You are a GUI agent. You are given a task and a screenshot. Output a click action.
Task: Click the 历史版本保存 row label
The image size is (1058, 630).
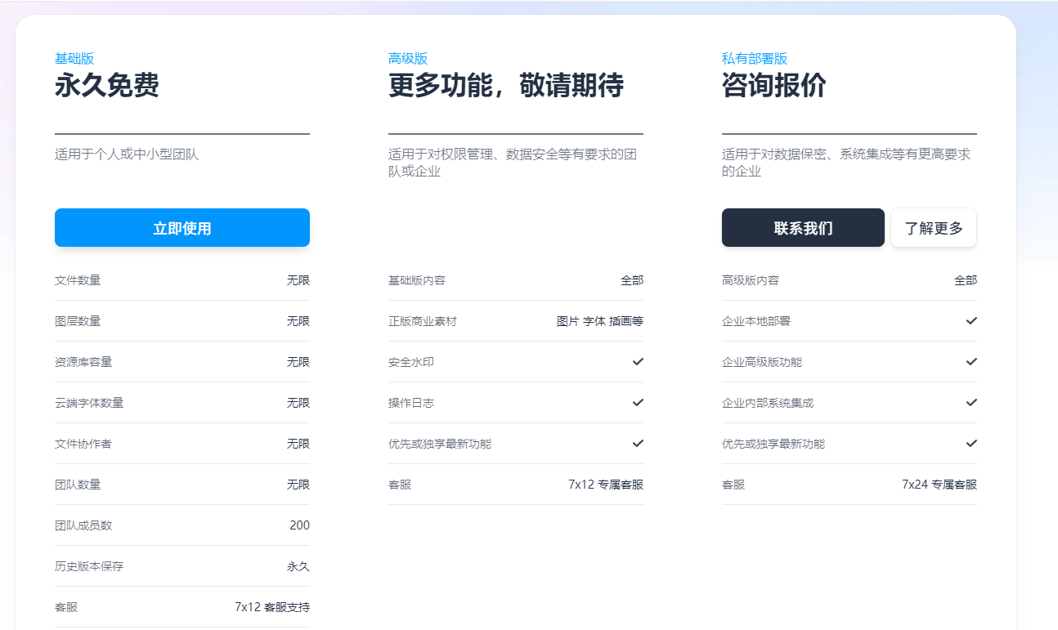click(x=89, y=566)
